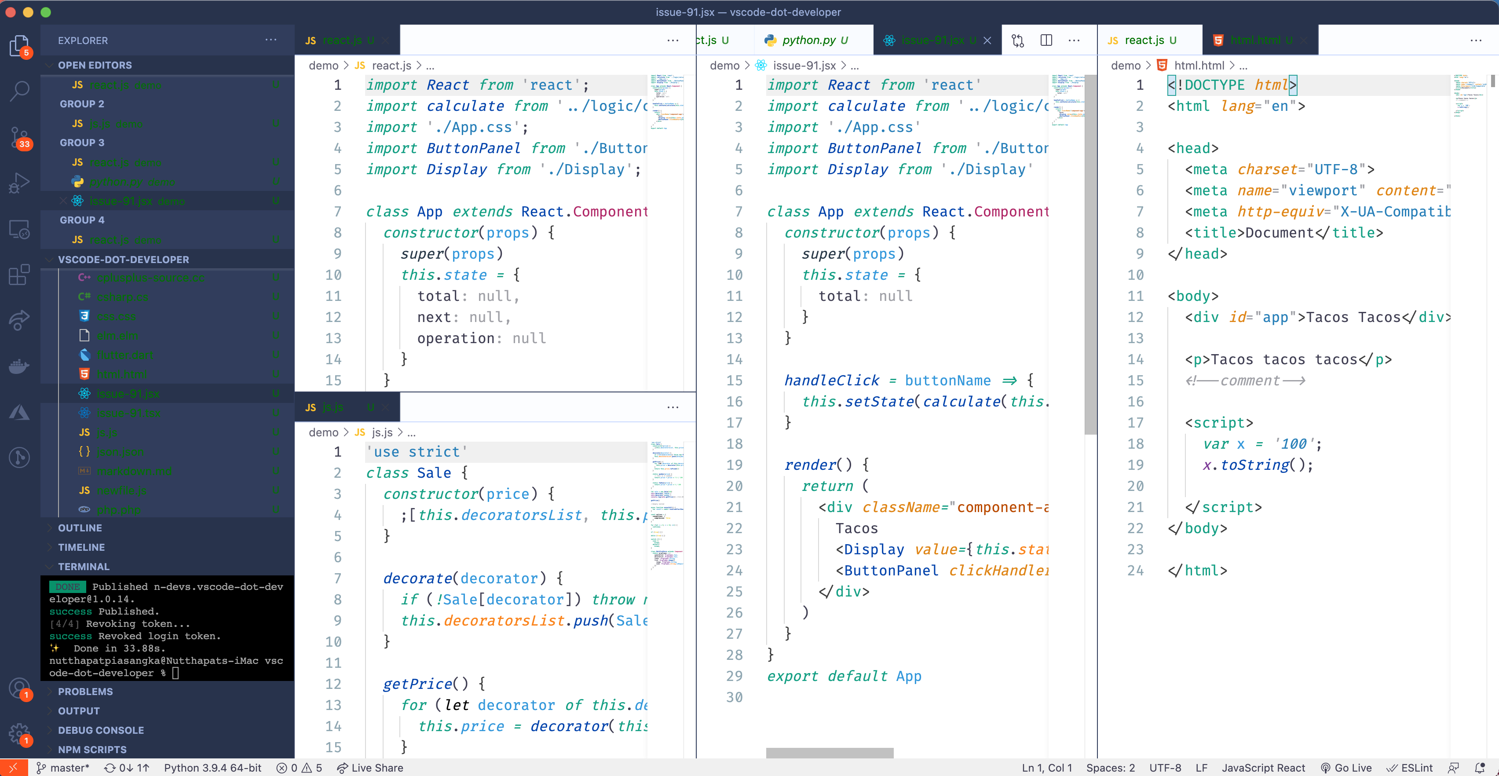Click the notifications bell in status bar
1499x776 pixels.
1480,767
